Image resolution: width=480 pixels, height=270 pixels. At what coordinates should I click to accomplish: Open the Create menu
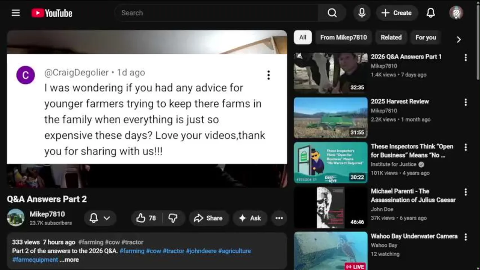397,13
